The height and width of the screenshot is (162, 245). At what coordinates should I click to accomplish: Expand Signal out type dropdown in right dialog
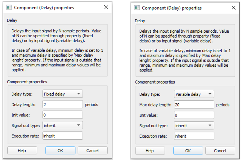194,126
